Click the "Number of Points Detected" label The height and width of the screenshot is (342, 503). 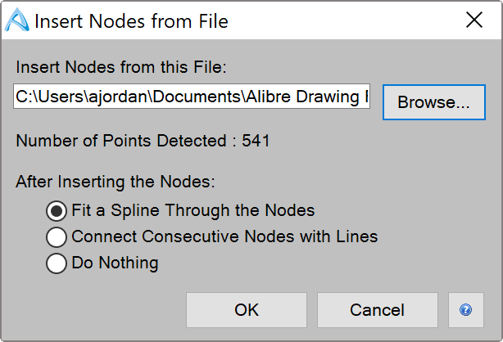pyautogui.click(x=121, y=141)
